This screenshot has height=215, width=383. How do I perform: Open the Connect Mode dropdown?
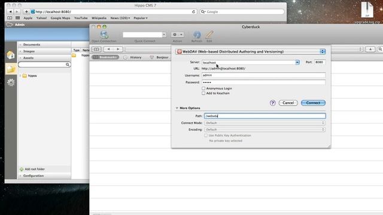click(265, 123)
